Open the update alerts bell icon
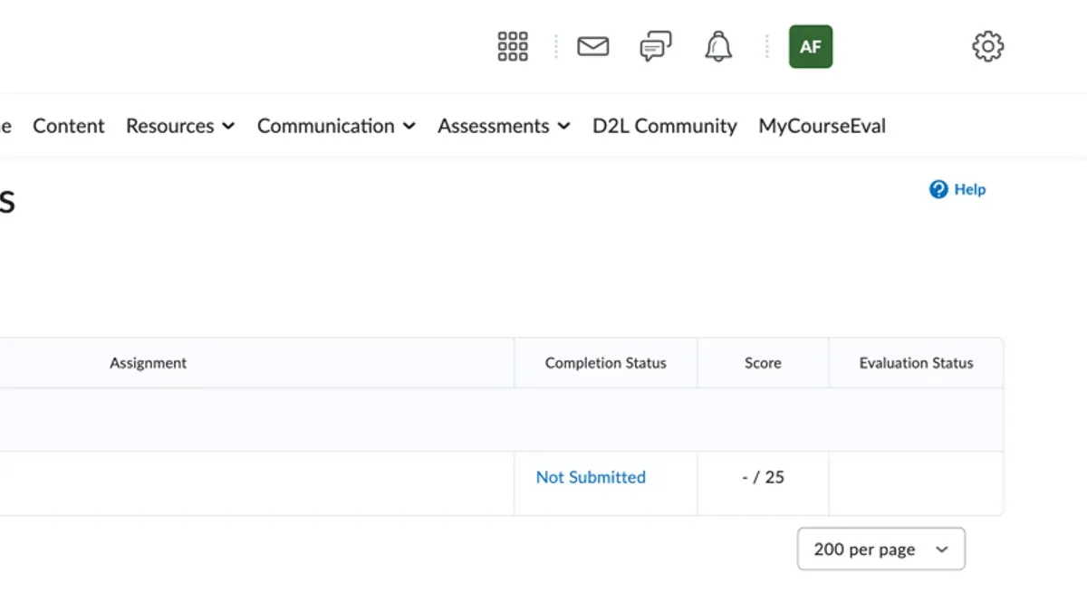Screen dimensions: 1087x611 tap(718, 46)
